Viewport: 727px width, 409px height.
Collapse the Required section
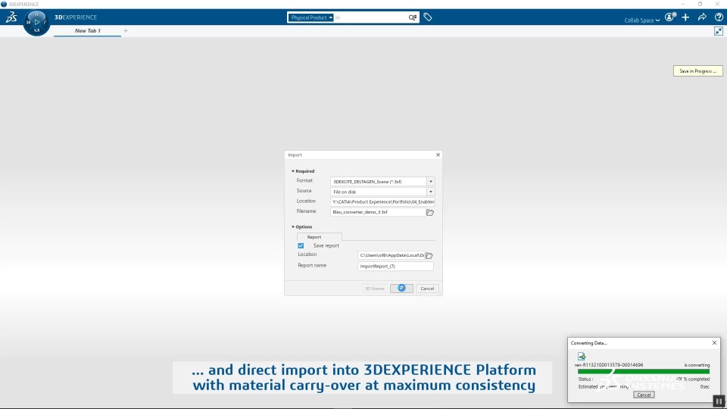coord(303,171)
